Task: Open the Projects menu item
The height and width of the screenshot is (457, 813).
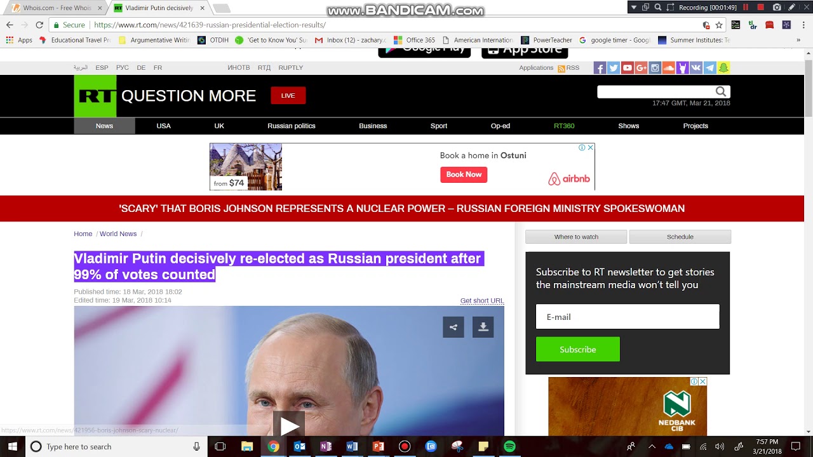Action: [695, 126]
